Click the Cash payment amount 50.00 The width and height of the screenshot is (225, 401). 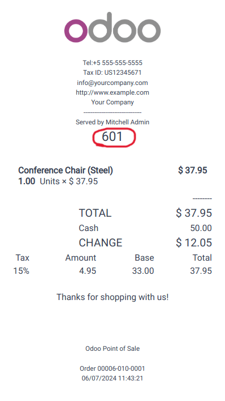tap(201, 228)
